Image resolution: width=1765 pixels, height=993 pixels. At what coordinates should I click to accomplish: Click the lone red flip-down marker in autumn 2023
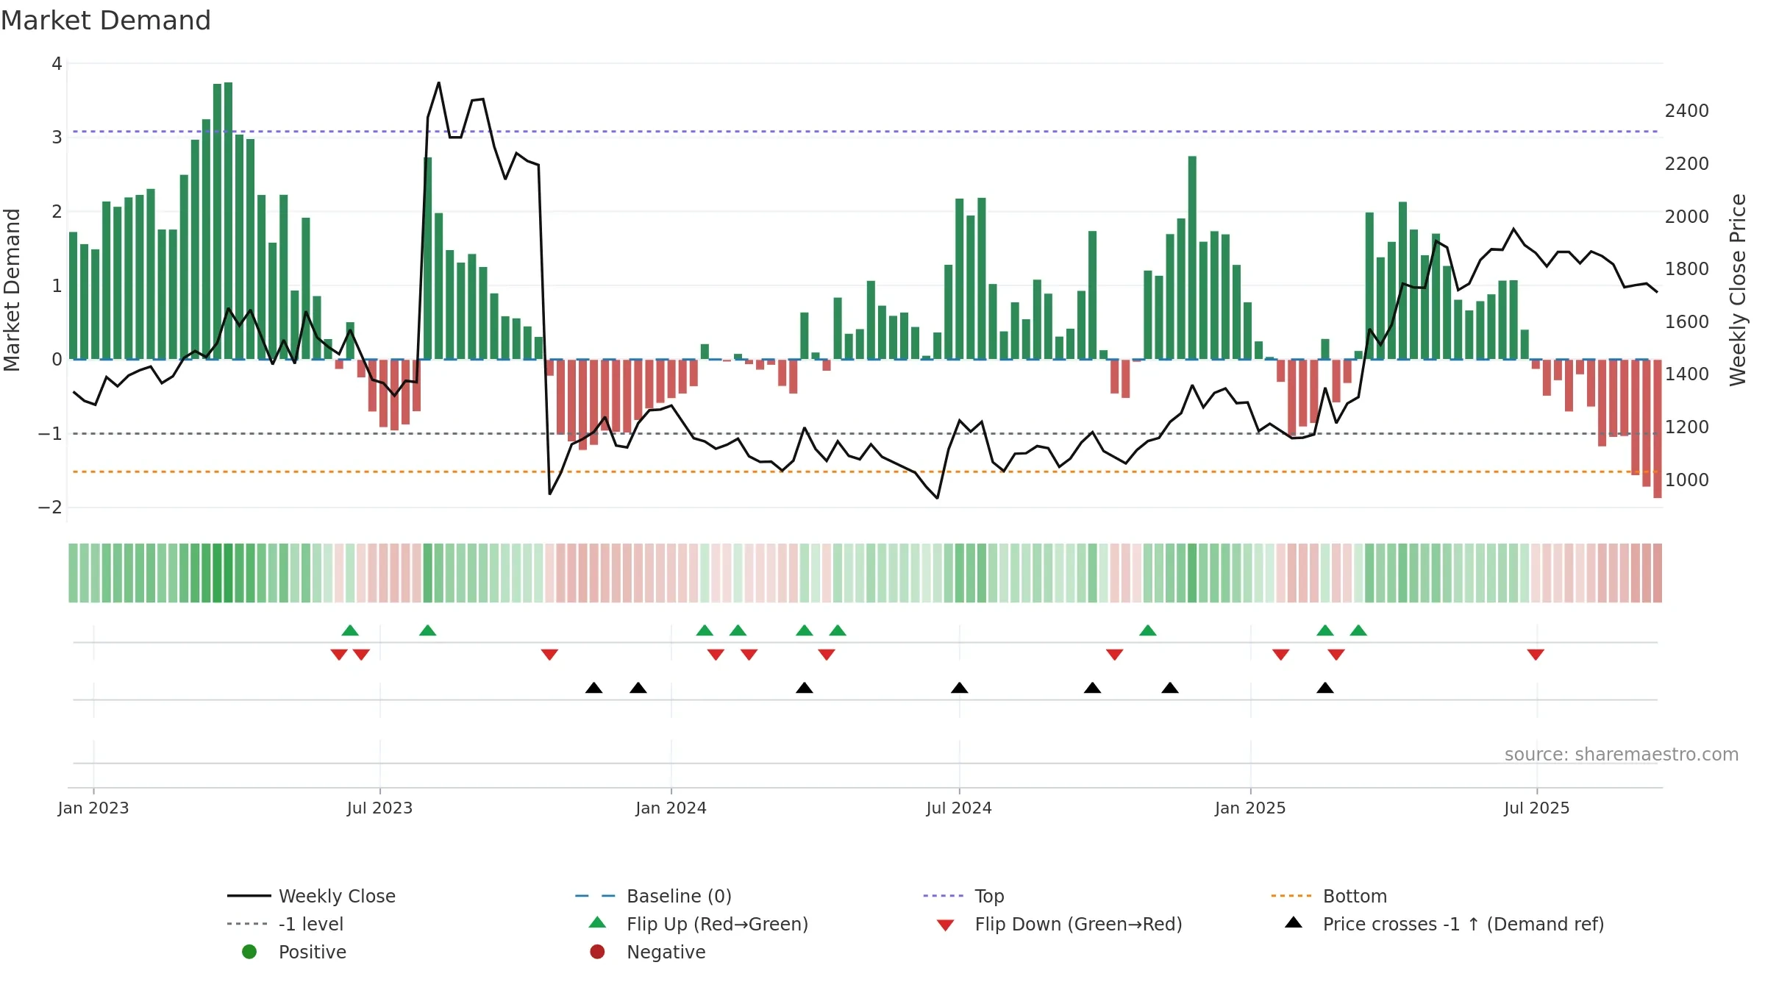(x=549, y=655)
